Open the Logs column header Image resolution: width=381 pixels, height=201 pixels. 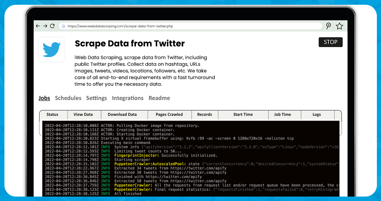[317, 114]
